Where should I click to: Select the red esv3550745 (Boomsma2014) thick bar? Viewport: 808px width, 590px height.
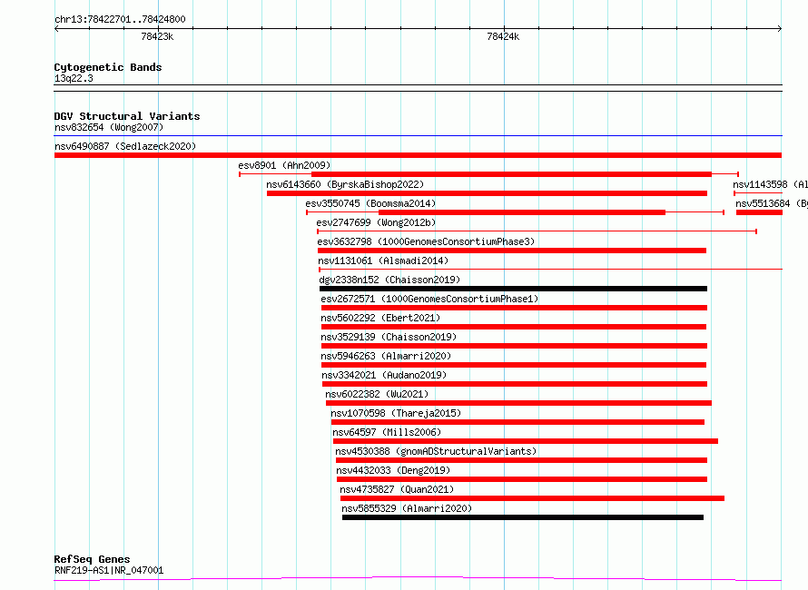pyautogui.click(x=522, y=212)
